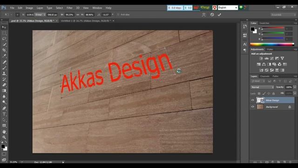Select the Move tool
298x168 pixels.
[x=4, y=27]
